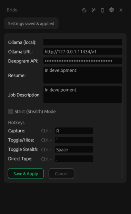
Task: Click the Capture hotkey field with R
Action: [x=74, y=131]
